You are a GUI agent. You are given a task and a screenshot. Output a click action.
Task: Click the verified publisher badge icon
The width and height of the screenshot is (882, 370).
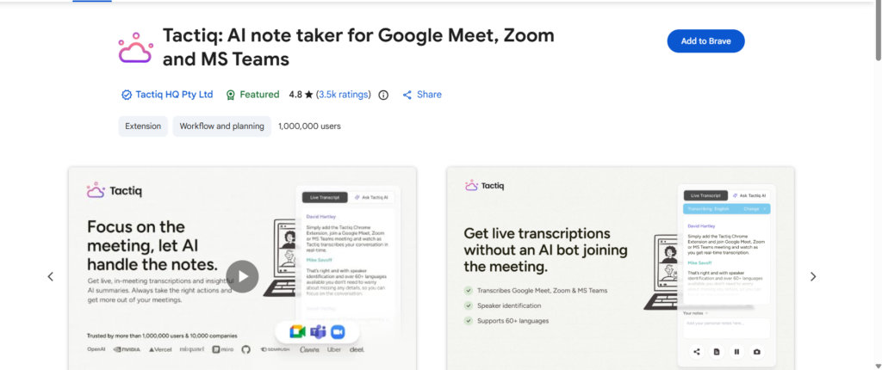pos(127,95)
